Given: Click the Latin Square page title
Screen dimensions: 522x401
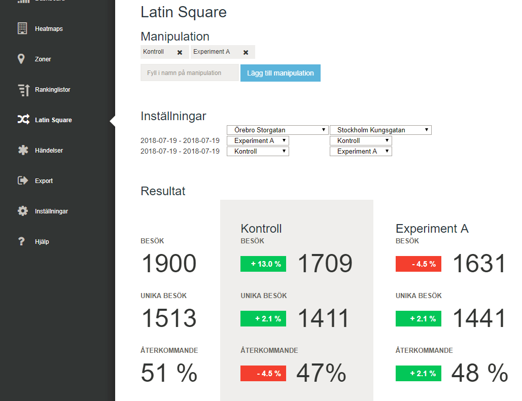Looking at the screenshot, I should click(x=184, y=12).
